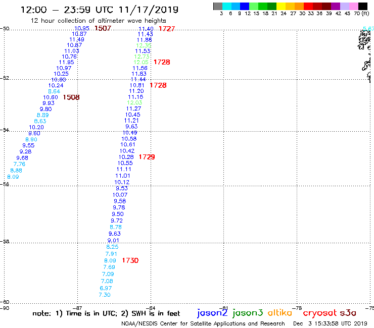374x328 pixels.
Task: Click the -54 latitude axis label
Action: click(x=5, y=130)
